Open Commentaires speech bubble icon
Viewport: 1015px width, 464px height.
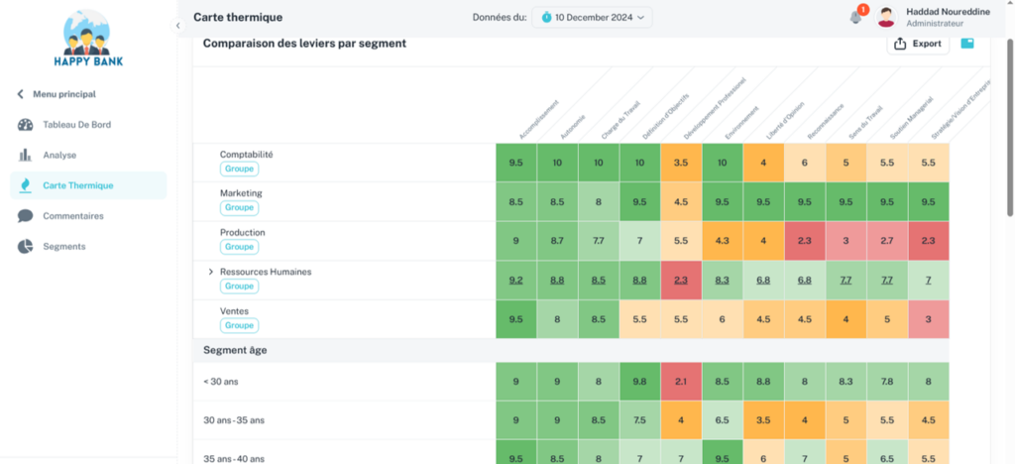pyautogui.click(x=25, y=216)
